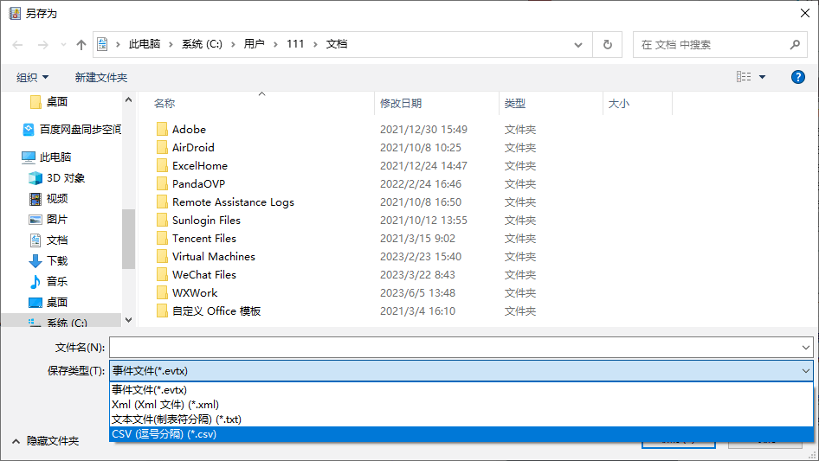
Task: Open 下载 folder in sidebar
Action: (56, 260)
